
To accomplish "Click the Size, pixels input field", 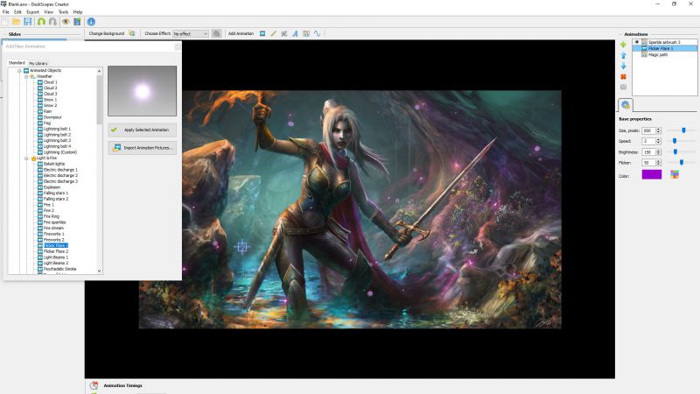I will (648, 130).
